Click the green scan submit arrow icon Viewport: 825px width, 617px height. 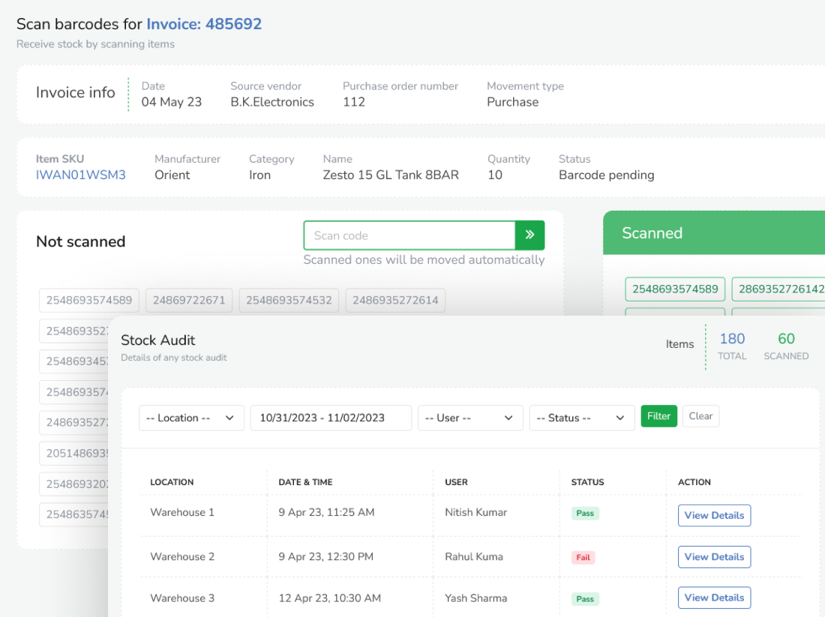click(529, 235)
